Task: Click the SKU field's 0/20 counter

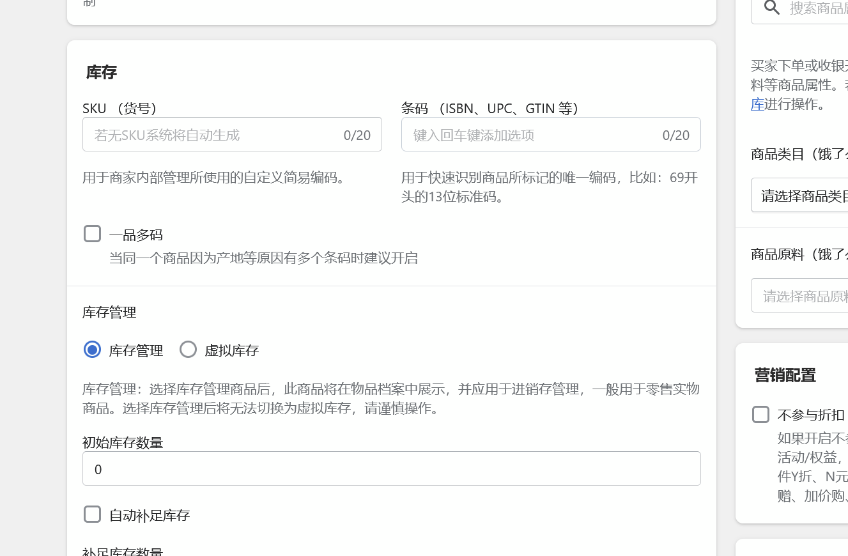Action: tap(357, 135)
